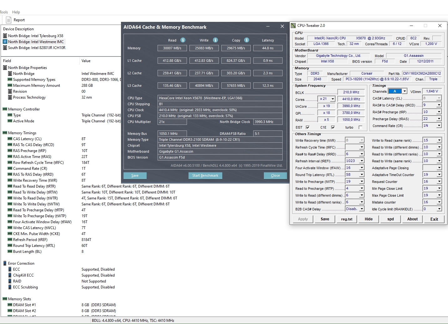Click the ChipKill ECC row icon
448x324 pixels.
[10, 275]
